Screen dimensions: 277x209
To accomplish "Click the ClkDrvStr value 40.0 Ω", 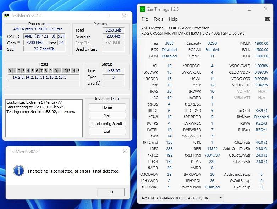I will 261,142.
